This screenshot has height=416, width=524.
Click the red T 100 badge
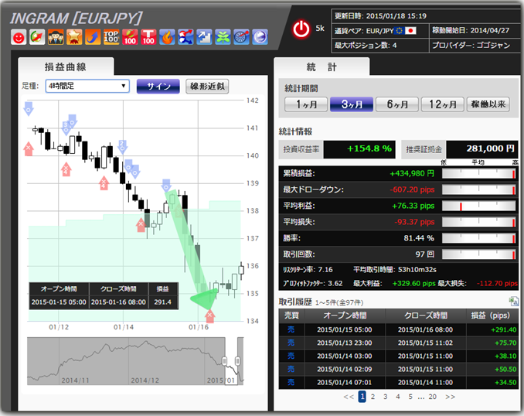(148, 37)
